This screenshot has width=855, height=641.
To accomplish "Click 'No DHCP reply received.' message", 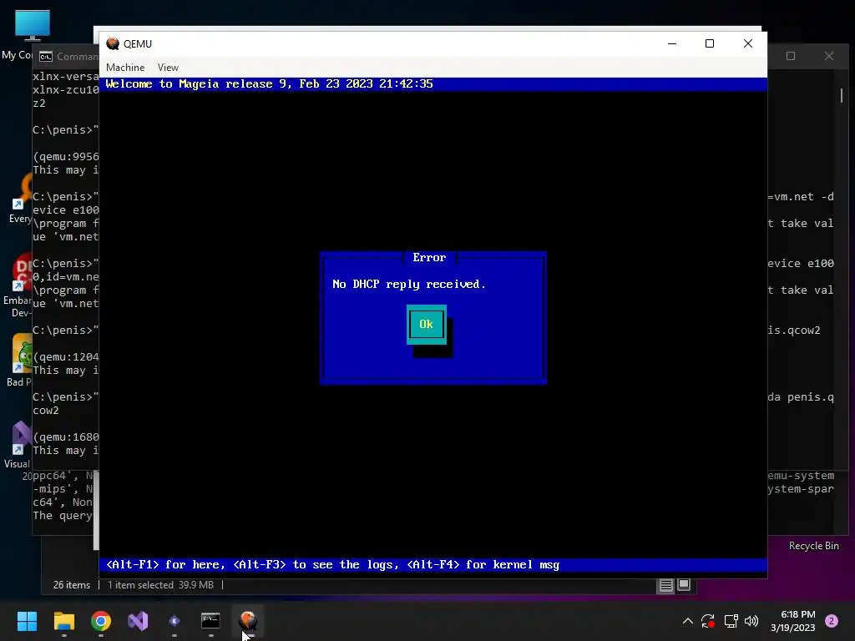I will (x=409, y=284).
